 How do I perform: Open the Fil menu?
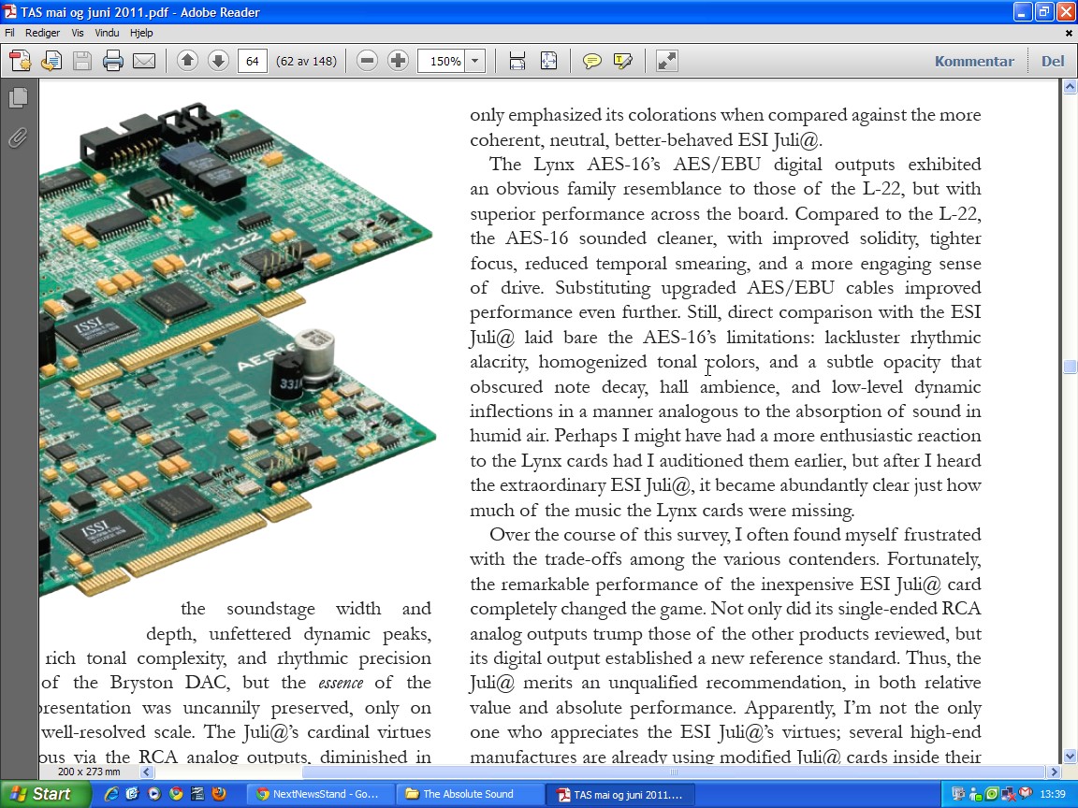(x=9, y=33)
